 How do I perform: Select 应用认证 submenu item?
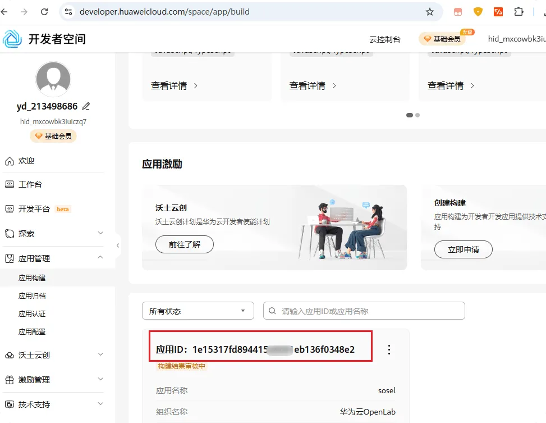coord(32,314)
